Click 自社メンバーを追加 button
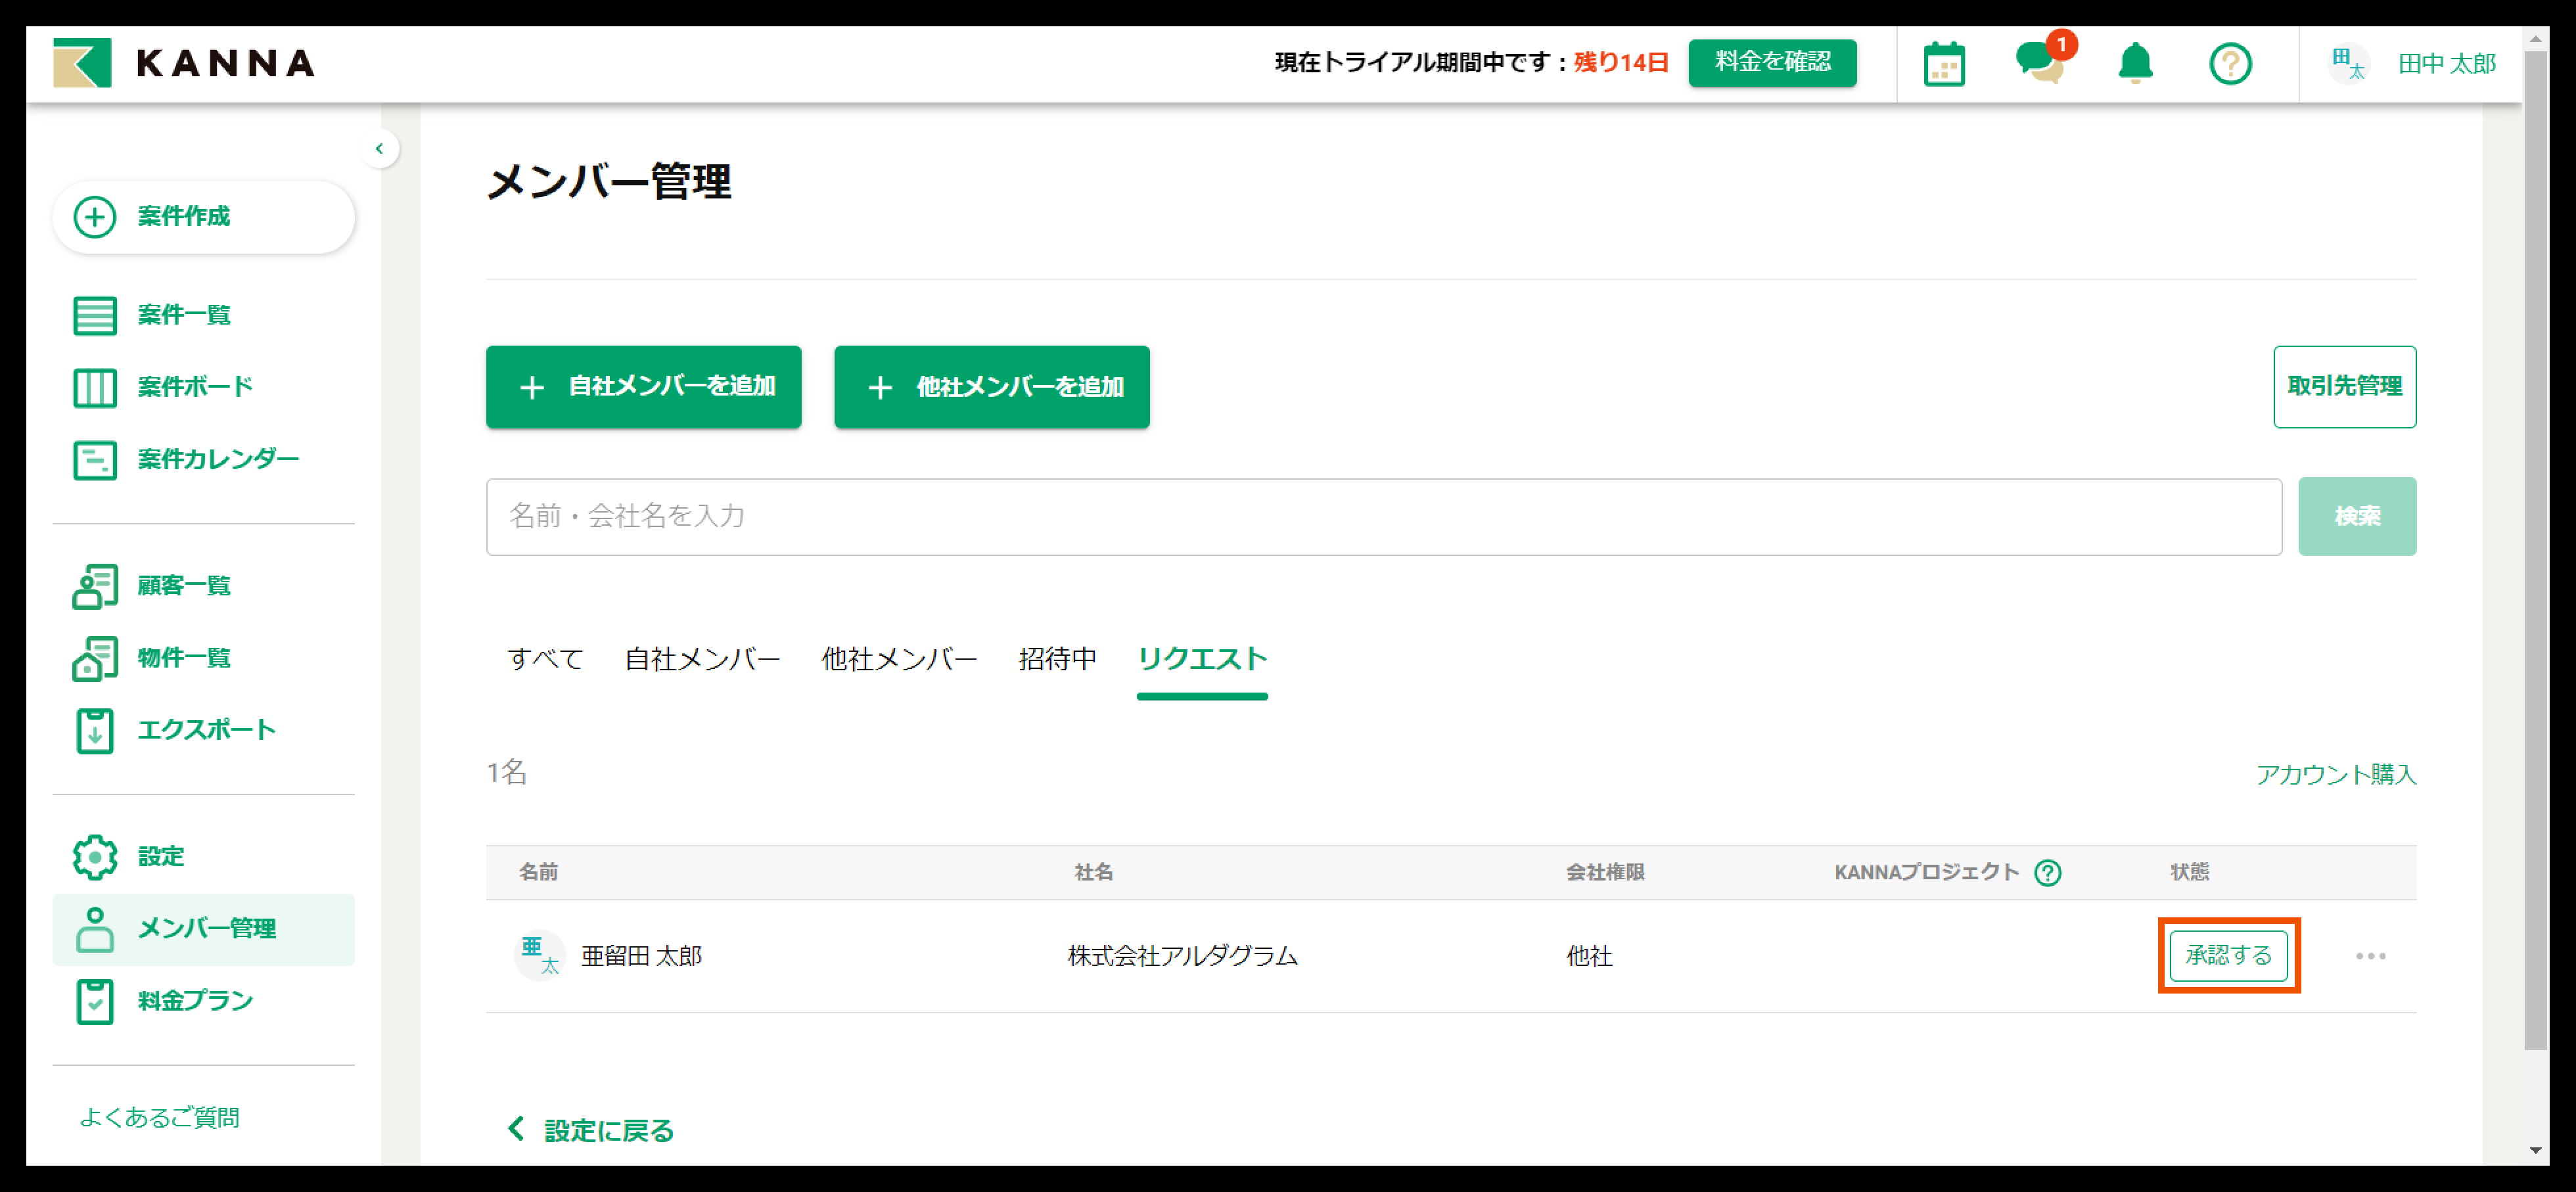The height and width of the screenshot is (1192, 2576). [643, 387]
